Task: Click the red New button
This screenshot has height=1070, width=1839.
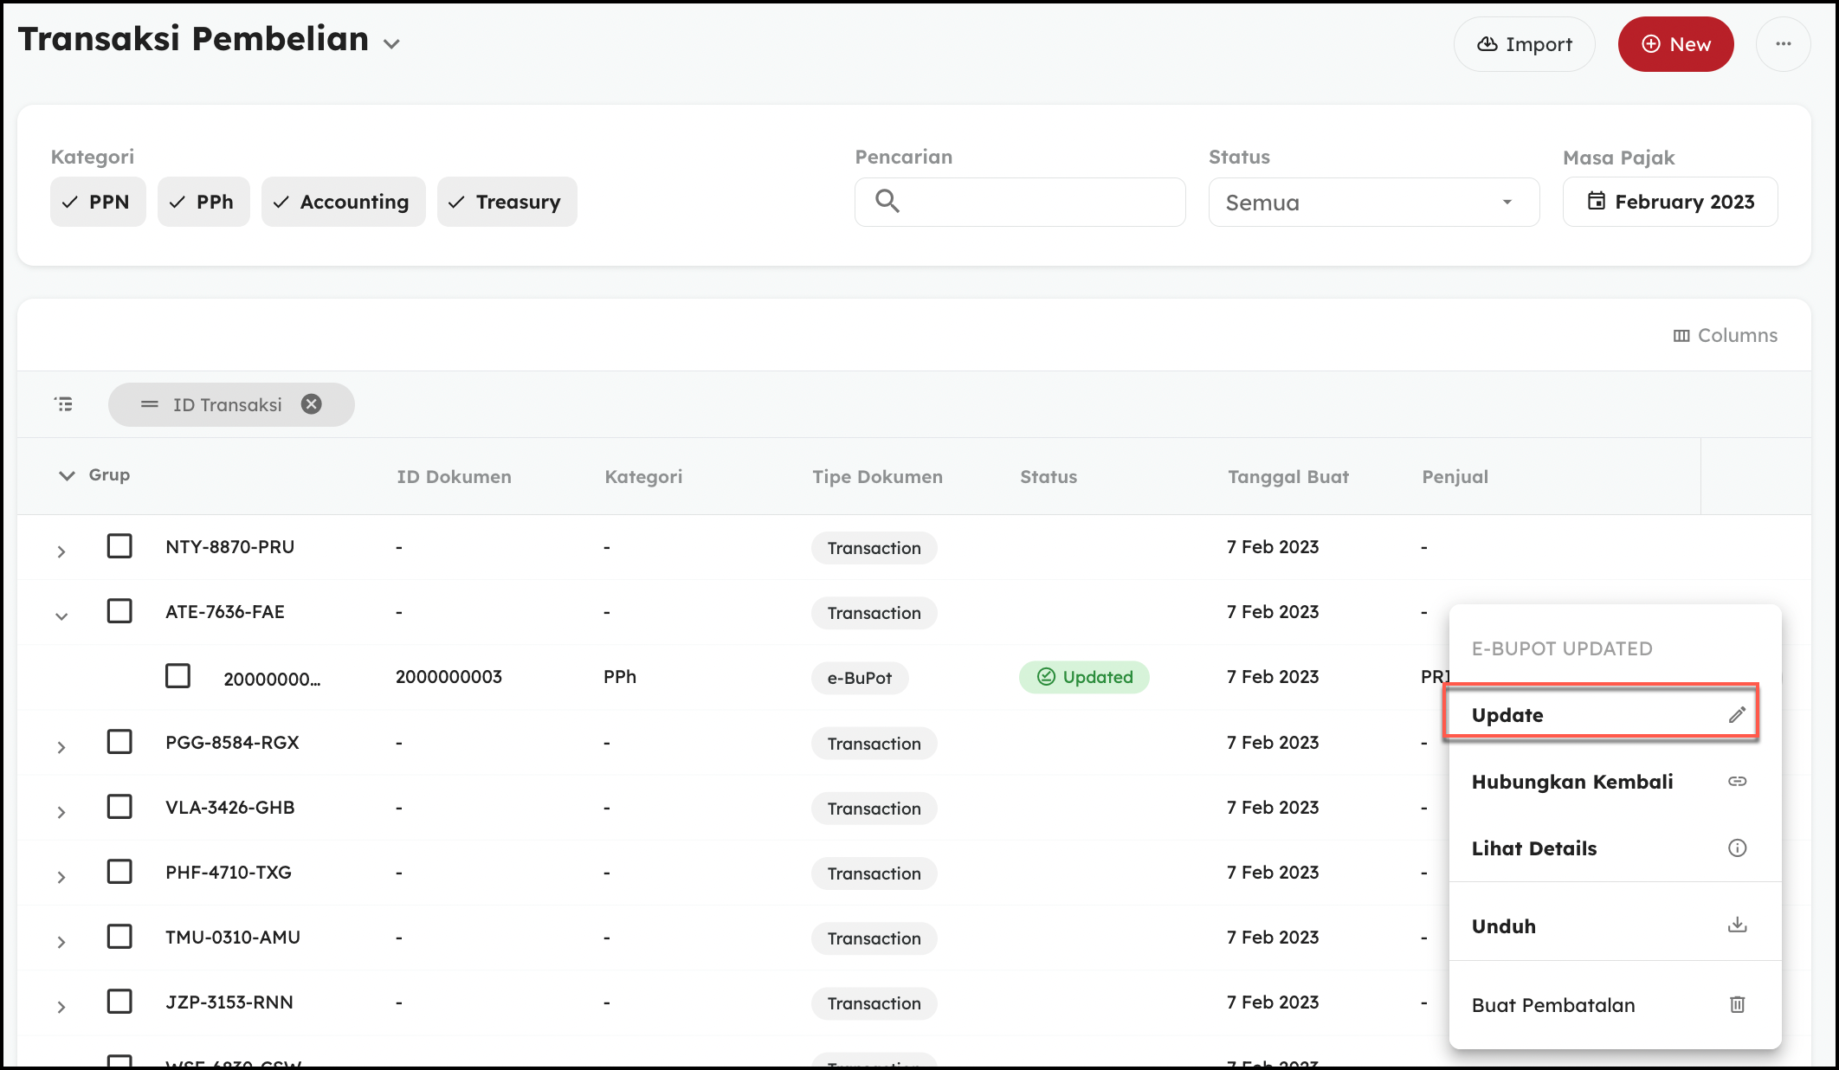Action: pyautogui.click(x=1675, y=44)
